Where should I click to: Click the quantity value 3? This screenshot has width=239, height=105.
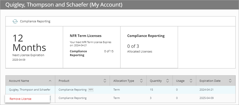(151, 98)
